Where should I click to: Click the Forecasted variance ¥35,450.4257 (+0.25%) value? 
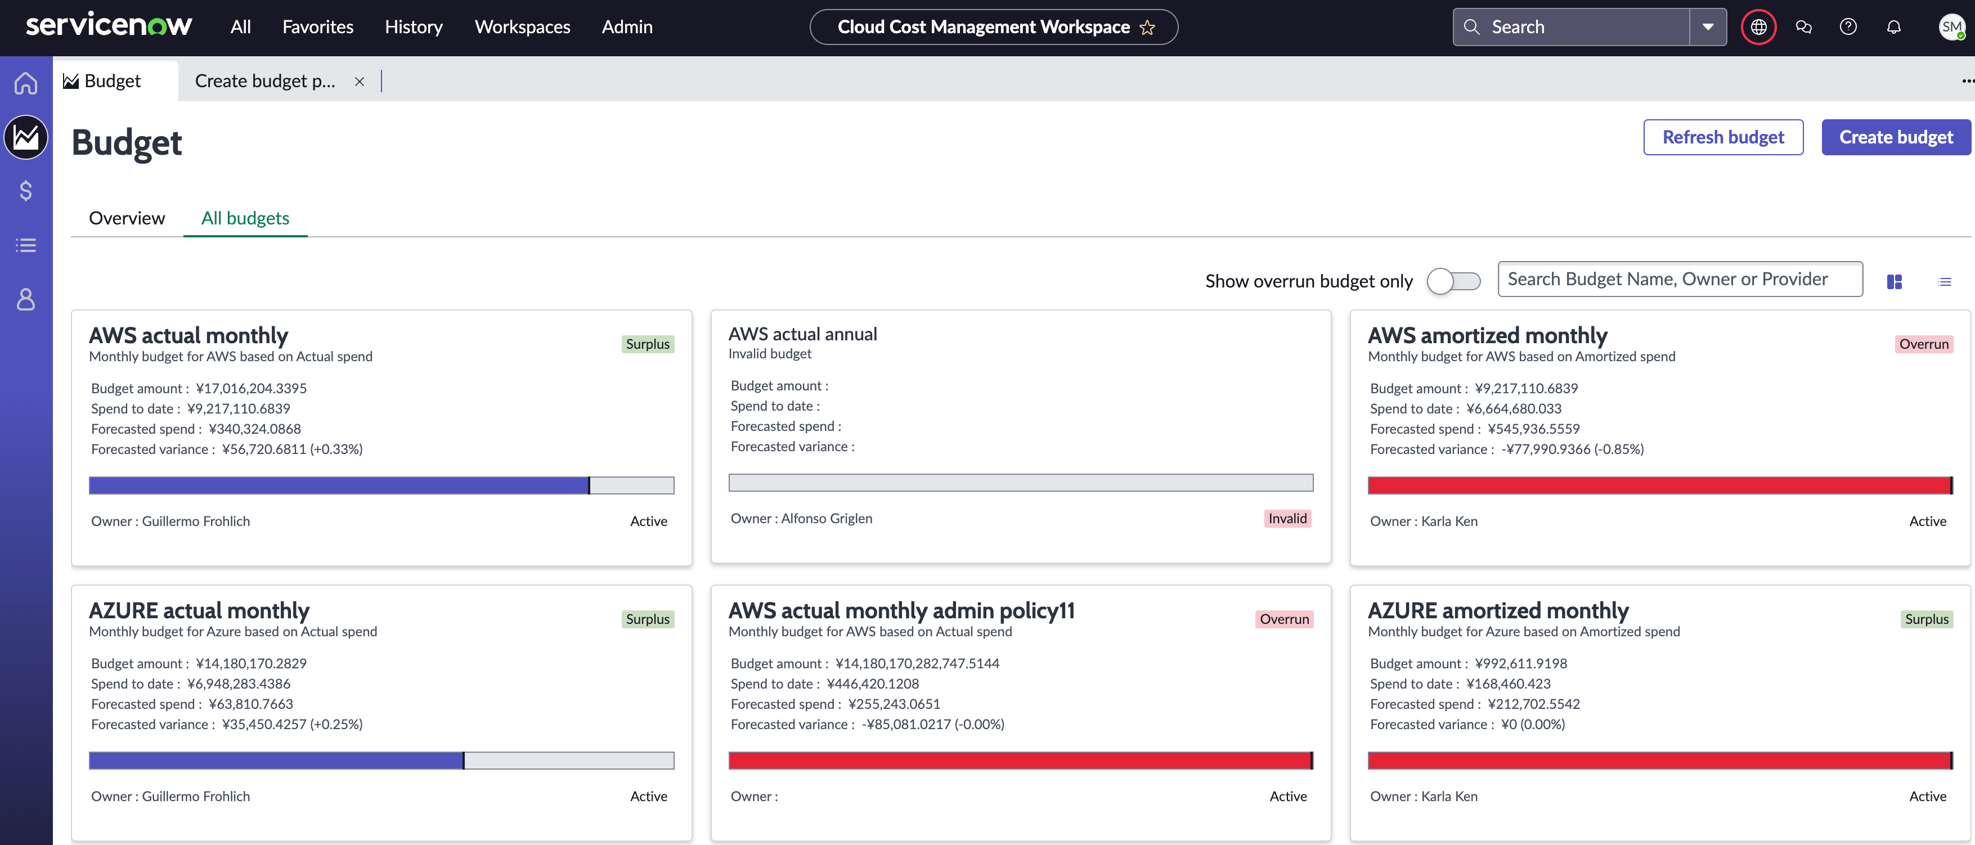click(x=293, y=725)
